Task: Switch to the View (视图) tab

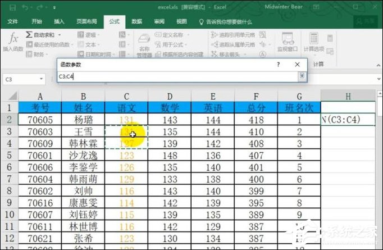Action: 182,21
